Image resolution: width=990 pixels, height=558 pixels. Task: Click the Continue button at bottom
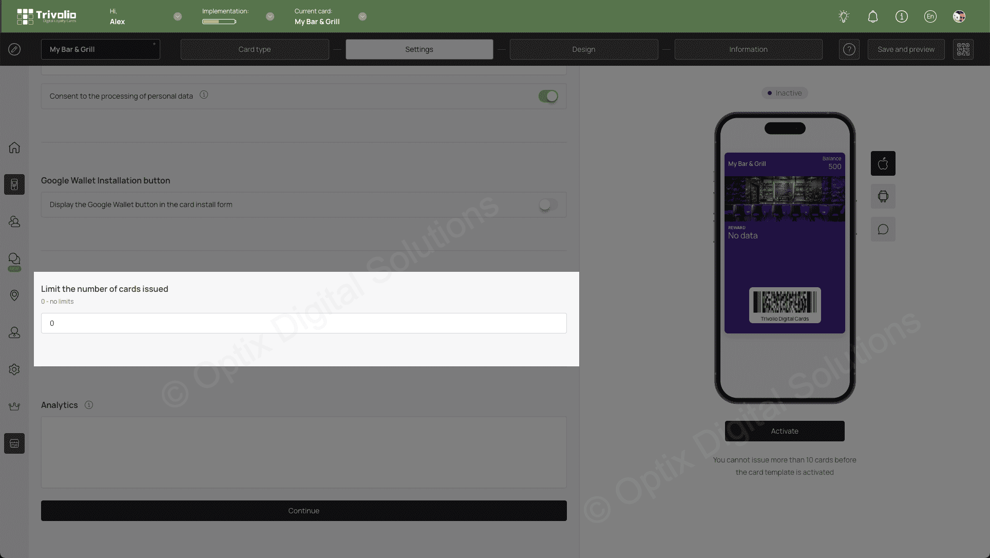303,510
